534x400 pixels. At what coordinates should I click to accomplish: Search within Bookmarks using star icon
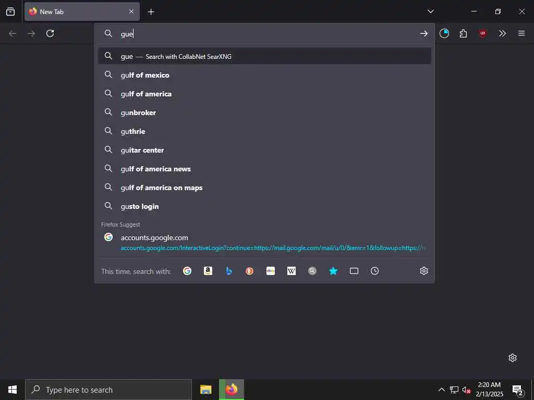333,271
